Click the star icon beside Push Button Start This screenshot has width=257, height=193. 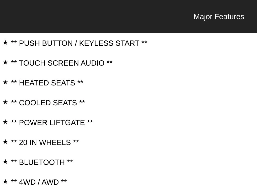point(5,42)
